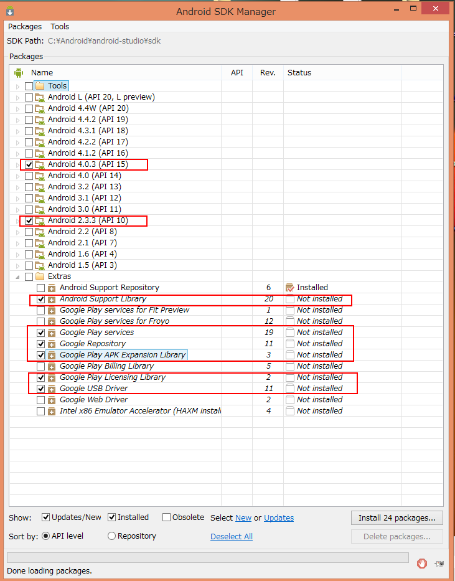This screenshot has width=455, height=581.
Task: Collapse the Extras tree node
Action: pos(17,276)
